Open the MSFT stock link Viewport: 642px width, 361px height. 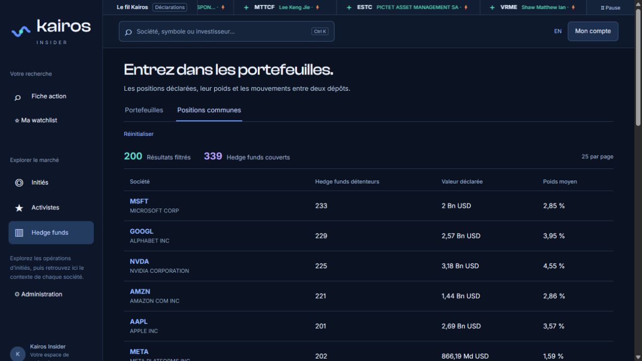139,201
